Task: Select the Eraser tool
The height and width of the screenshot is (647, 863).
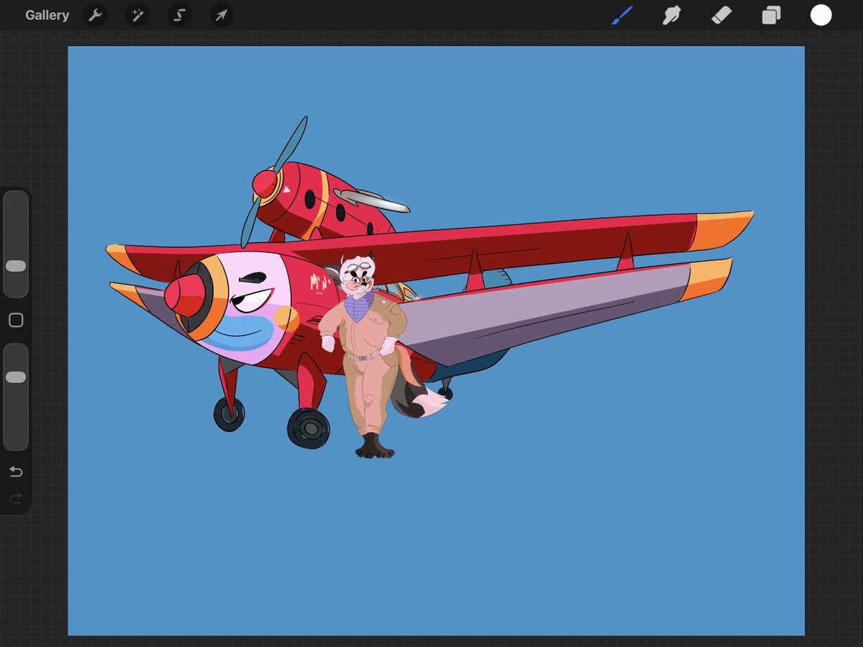Action: (x=721, y=15)
